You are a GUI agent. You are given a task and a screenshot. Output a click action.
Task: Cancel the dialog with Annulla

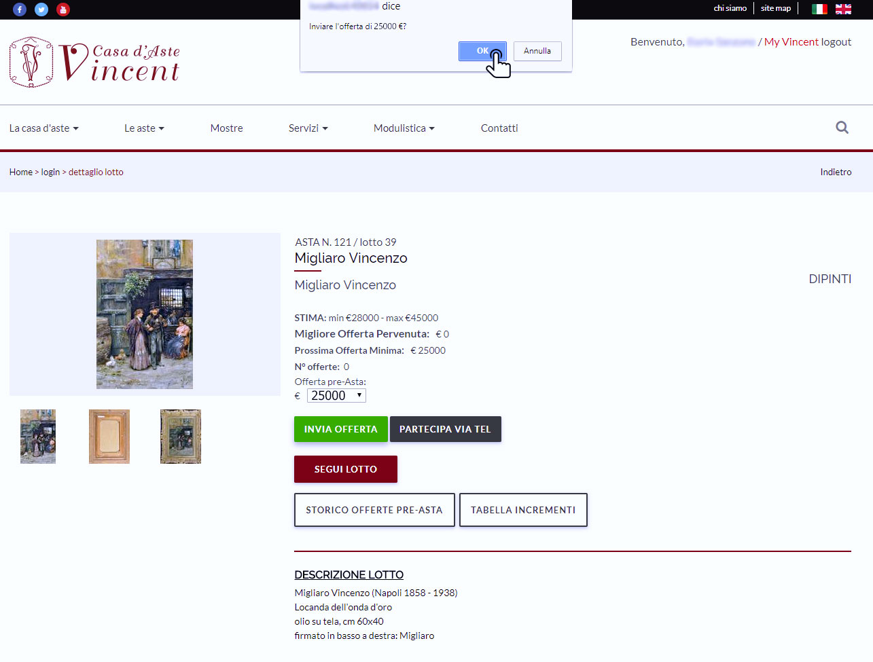[x=537, y=51]
